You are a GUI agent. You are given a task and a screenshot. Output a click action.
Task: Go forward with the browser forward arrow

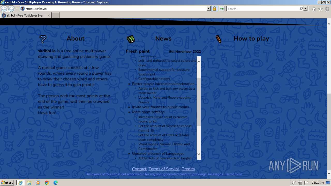[11, 9]
